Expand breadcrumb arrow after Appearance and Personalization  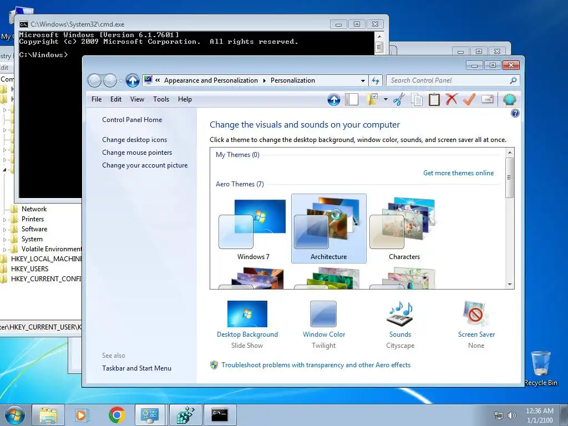click(x=264, y=80)
